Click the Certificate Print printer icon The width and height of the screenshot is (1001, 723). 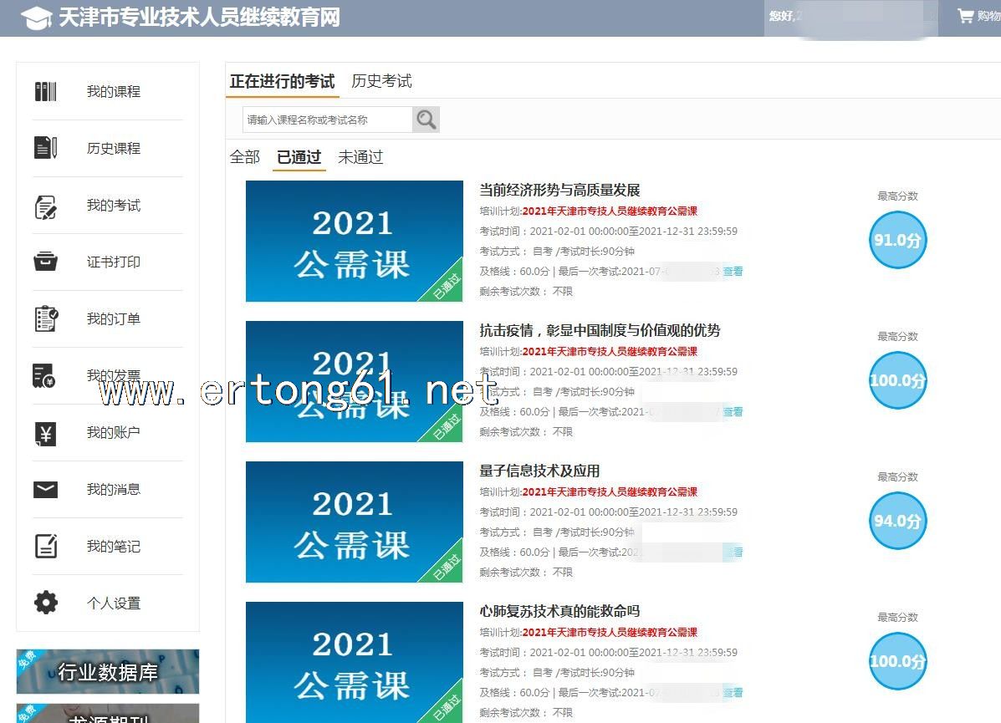(x=46, y=262)
